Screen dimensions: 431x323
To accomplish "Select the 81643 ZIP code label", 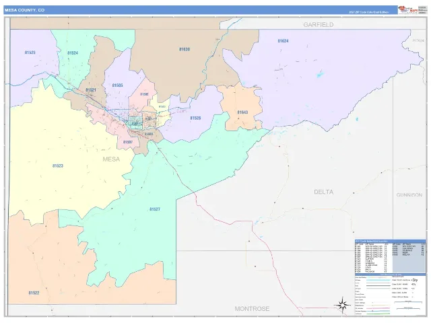I will (242, 112).
